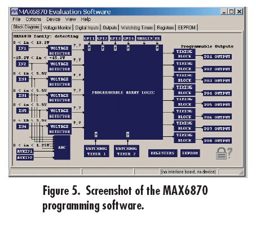Click the window resize grip in status bar
Viewport: 256px width, 227px height.
(x=241, y=172)
